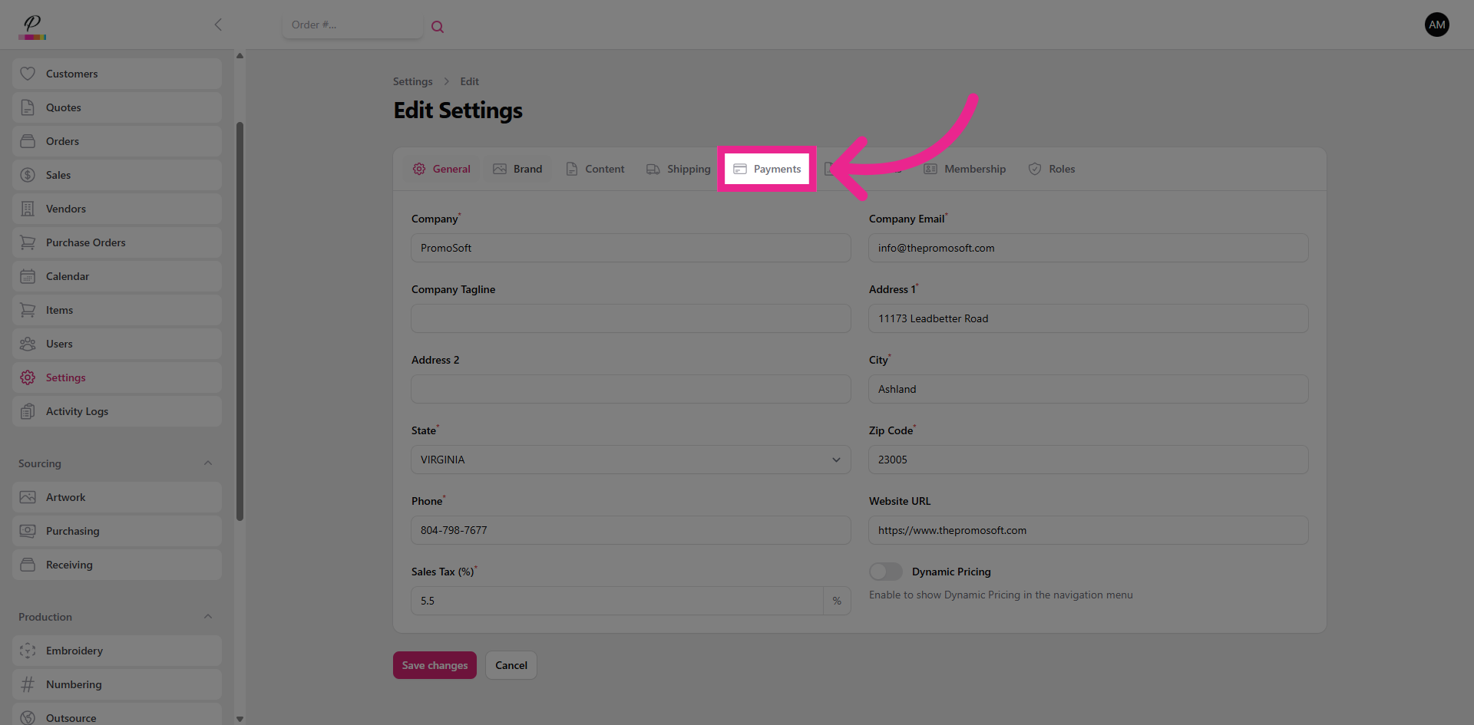Image resolution: width=1474 pixels, height=725 pixels.
Task: Open the State dropdown showing VIRGINIA
Action: click(630, 460)
